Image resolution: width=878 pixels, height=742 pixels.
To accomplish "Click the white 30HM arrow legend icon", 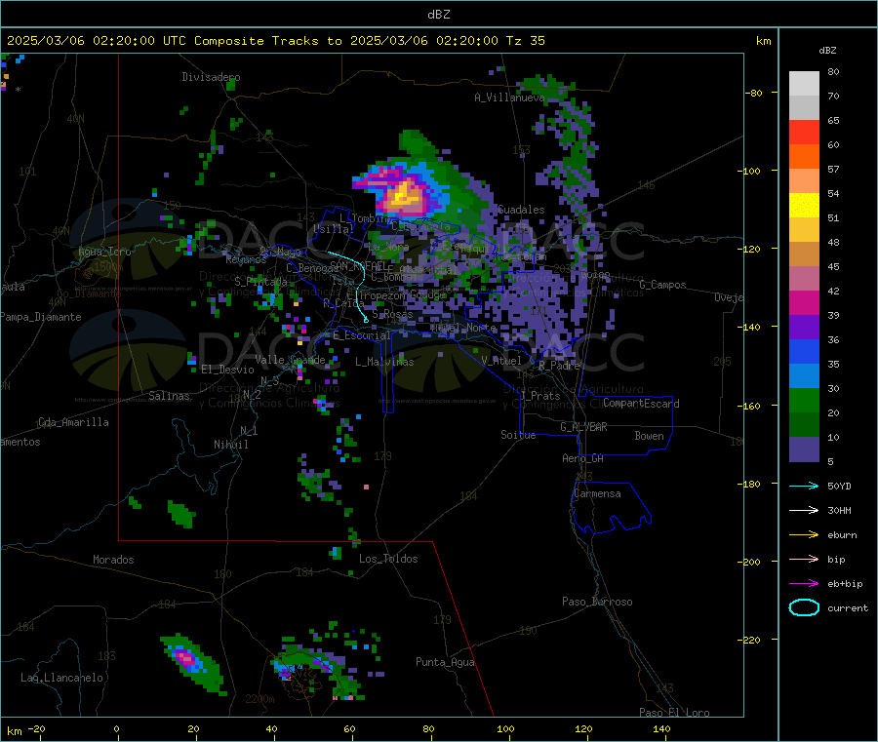I will 804,510.
